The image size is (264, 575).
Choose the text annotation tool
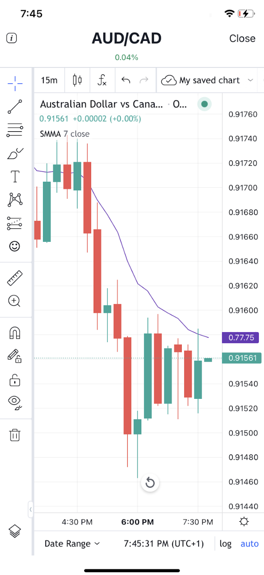[x=15, y=177]
